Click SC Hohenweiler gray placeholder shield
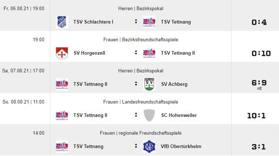The height and width of the screenshot is (156, 279). (149, 115)
